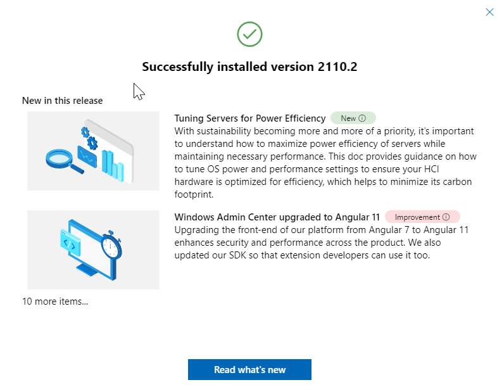Select the green New badge

pos(353,118)
